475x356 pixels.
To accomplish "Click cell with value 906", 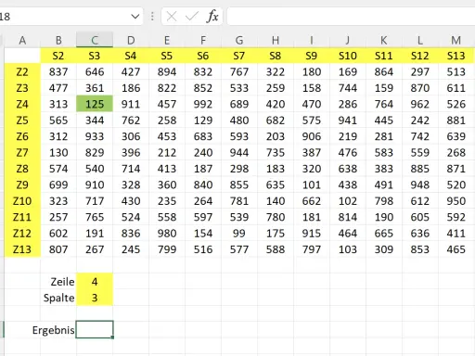I will (312, 136).
